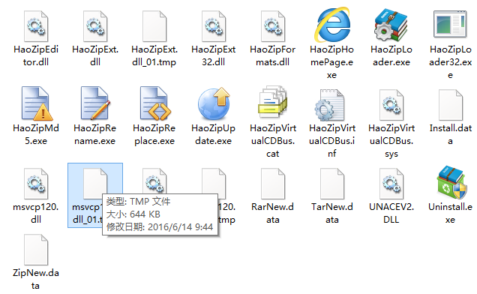The width and height of the screenshot is (477, 294).
Task: Select the TarNew.data file icon
Action: pos(332,184)
